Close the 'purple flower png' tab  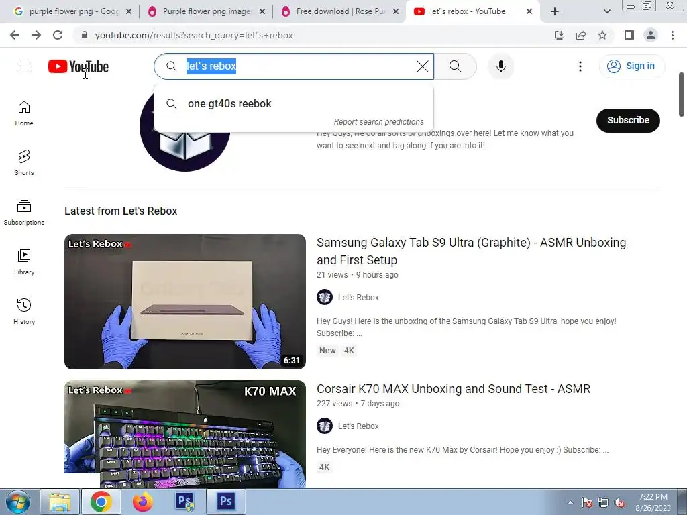(129, 11)
